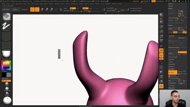Click the ZoomD view icon
190x107 pixels.
(161, 77)
